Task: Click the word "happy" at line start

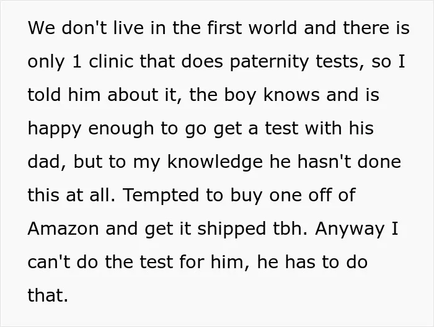Action: click(55, 129)
